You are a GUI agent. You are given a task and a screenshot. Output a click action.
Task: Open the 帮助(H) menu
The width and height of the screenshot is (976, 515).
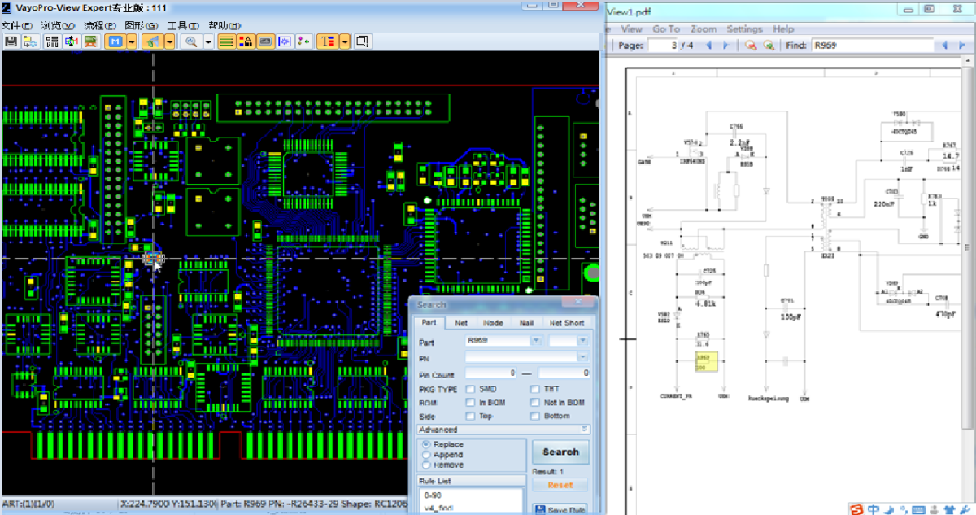tap(224, 26)
